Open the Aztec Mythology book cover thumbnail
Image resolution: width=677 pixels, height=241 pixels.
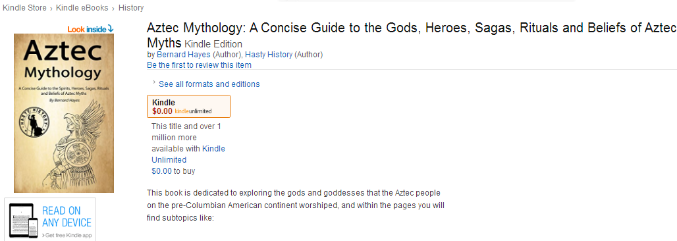point(64,113)
